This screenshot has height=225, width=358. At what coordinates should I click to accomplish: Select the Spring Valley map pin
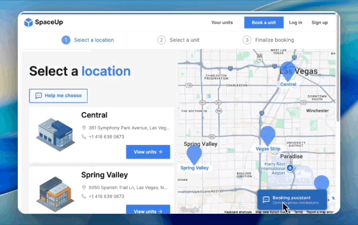tap(194, 154)
